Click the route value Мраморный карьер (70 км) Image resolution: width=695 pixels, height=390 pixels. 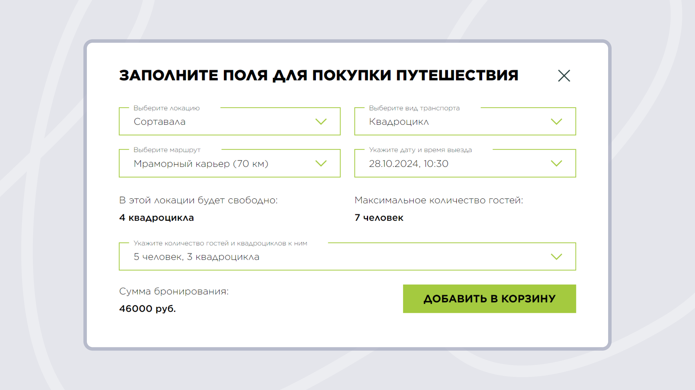pyautogui.click(x=201, y=164)
